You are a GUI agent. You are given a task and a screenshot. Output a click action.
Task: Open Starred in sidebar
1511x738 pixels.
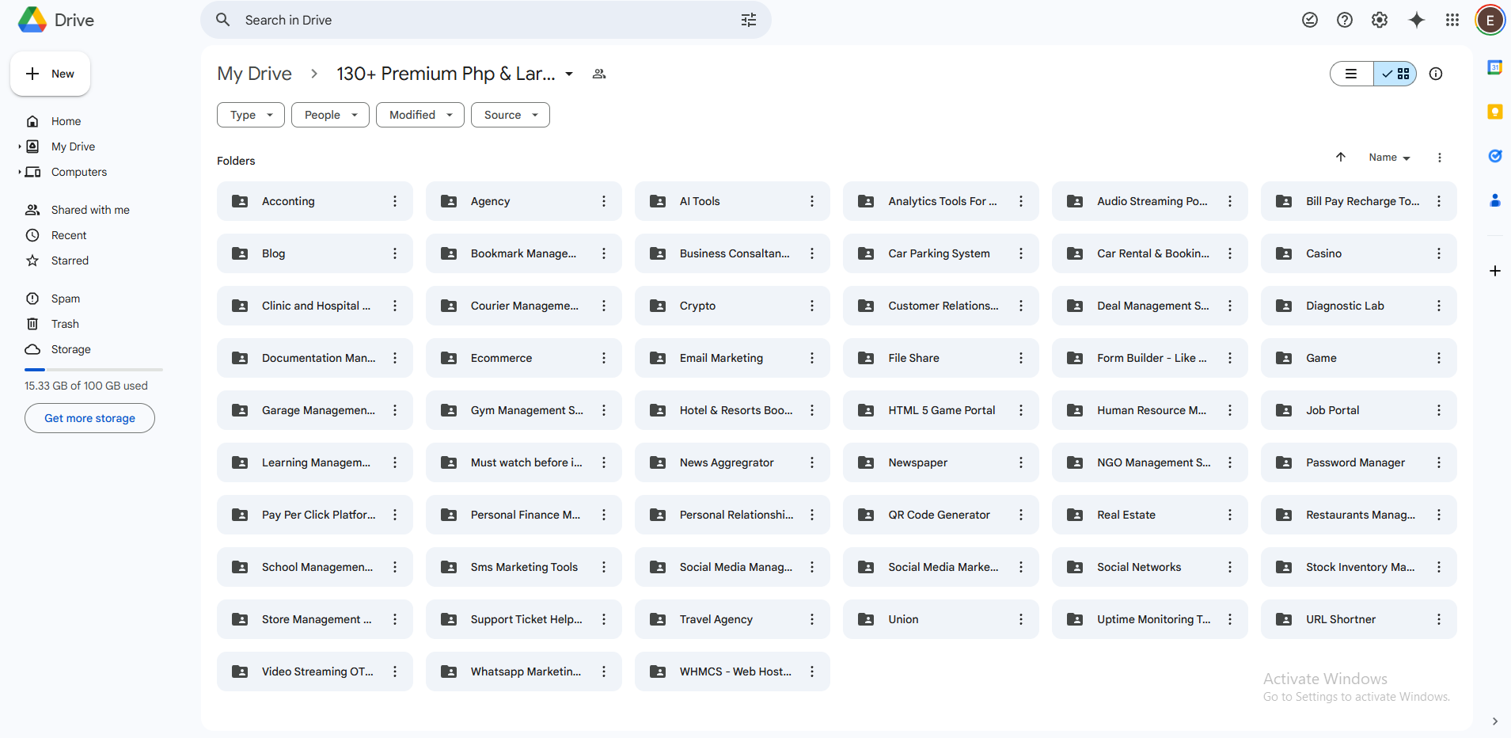[x=70, y=261]
